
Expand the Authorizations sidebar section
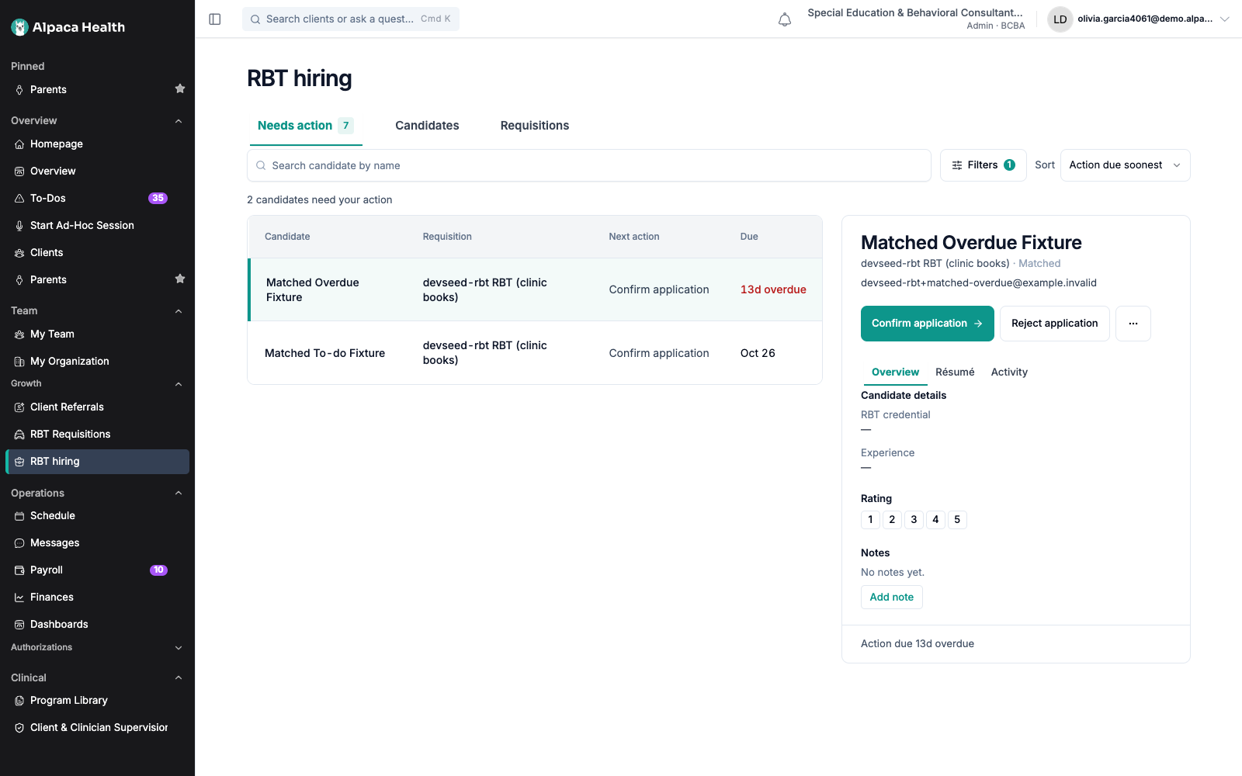179,648
